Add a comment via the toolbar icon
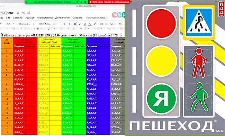225x136 pixels. pos(107,24)
